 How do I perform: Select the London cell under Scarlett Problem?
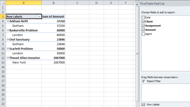coord(24,53)
